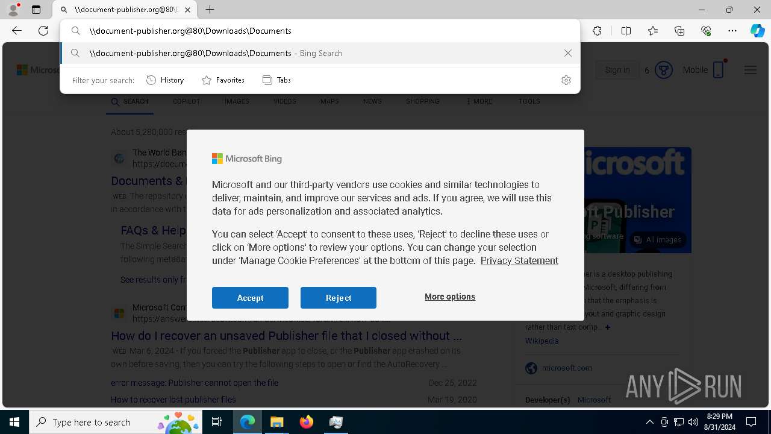Image resolution: width=771 pixels, height=434 pixels.
Task: Open the volume speaker icon in the tray
Action: point(693,422)
